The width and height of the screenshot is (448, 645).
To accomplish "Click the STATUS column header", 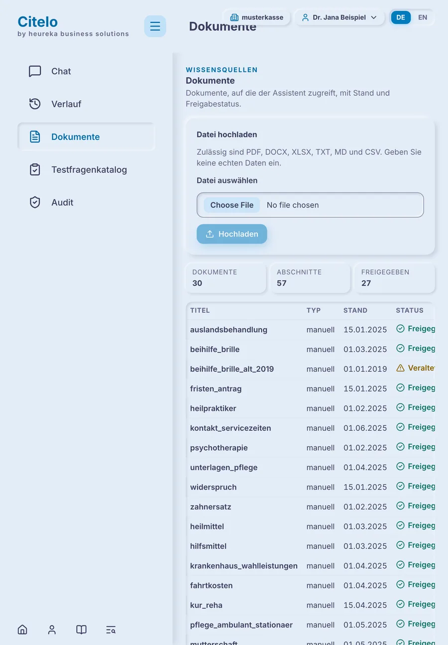I will [410, 310].
